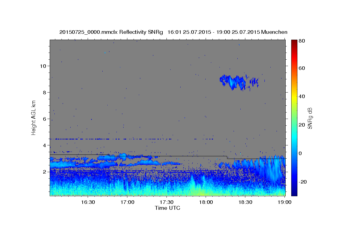Click the colorbar value 40
The width and height of the screenshot is (353, 235).
click(301, 96)
